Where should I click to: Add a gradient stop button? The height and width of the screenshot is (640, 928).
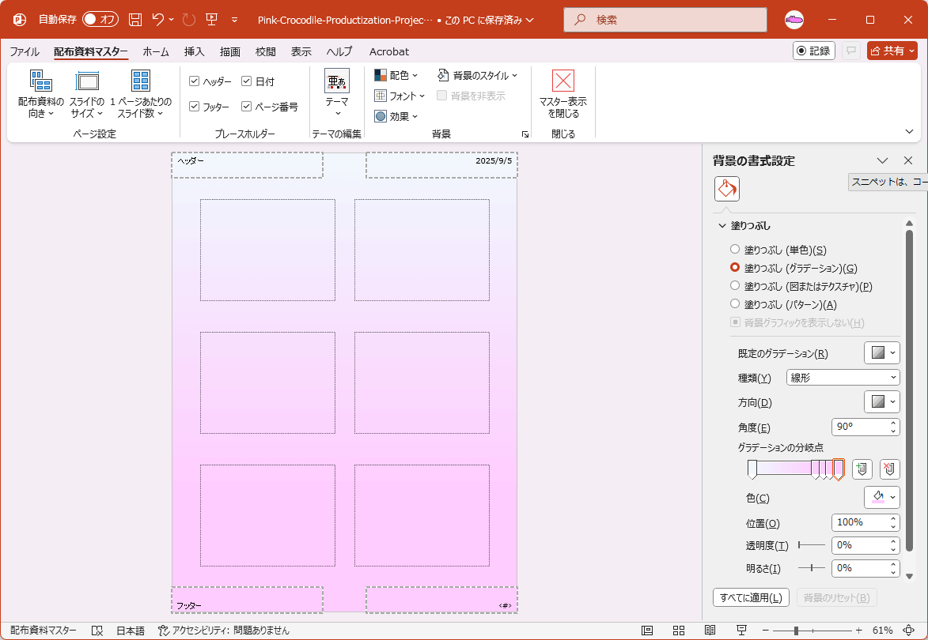click(862, 469)
